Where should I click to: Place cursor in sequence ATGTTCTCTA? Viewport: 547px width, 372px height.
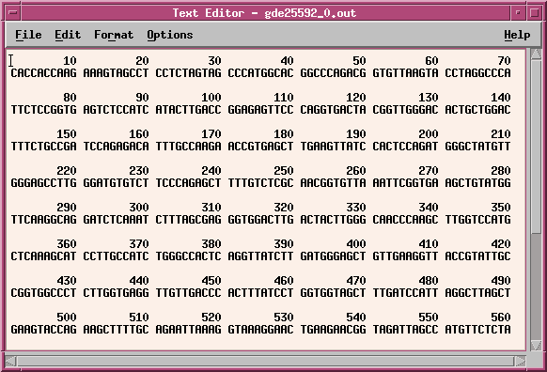(477, 330)
